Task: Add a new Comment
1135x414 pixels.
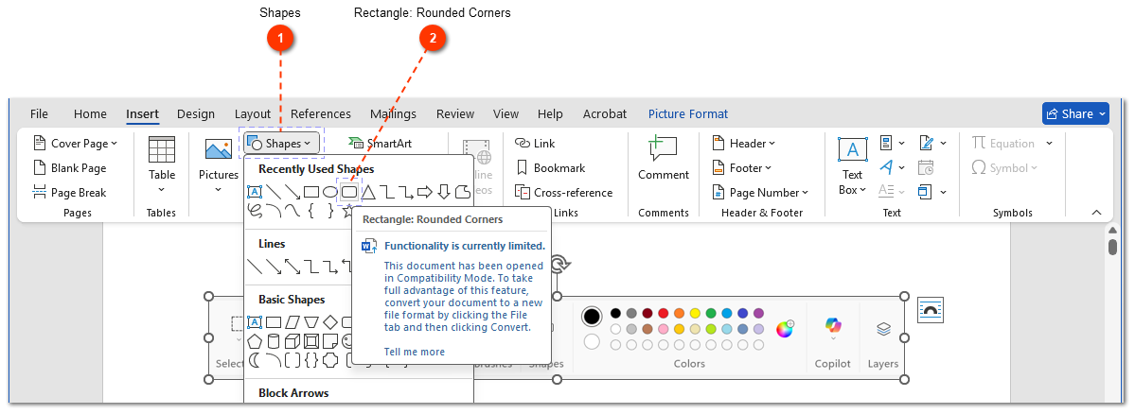Action: point(663,159)
